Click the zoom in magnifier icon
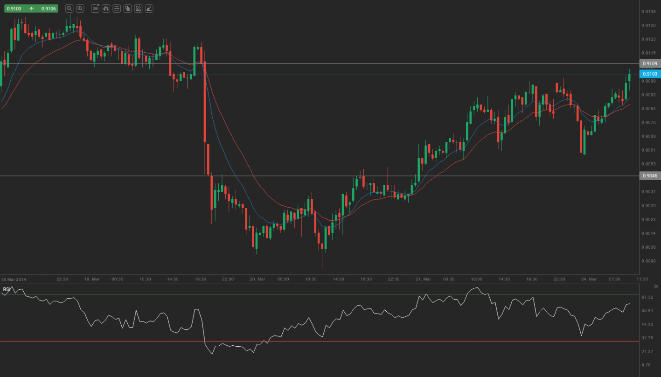 80,8
